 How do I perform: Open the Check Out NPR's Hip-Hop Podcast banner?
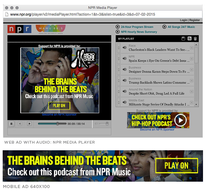click(158, 120)
